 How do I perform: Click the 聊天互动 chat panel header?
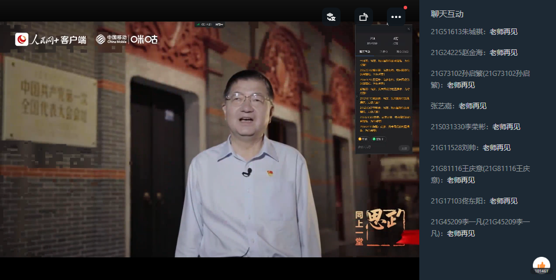(x=447, y=14)
